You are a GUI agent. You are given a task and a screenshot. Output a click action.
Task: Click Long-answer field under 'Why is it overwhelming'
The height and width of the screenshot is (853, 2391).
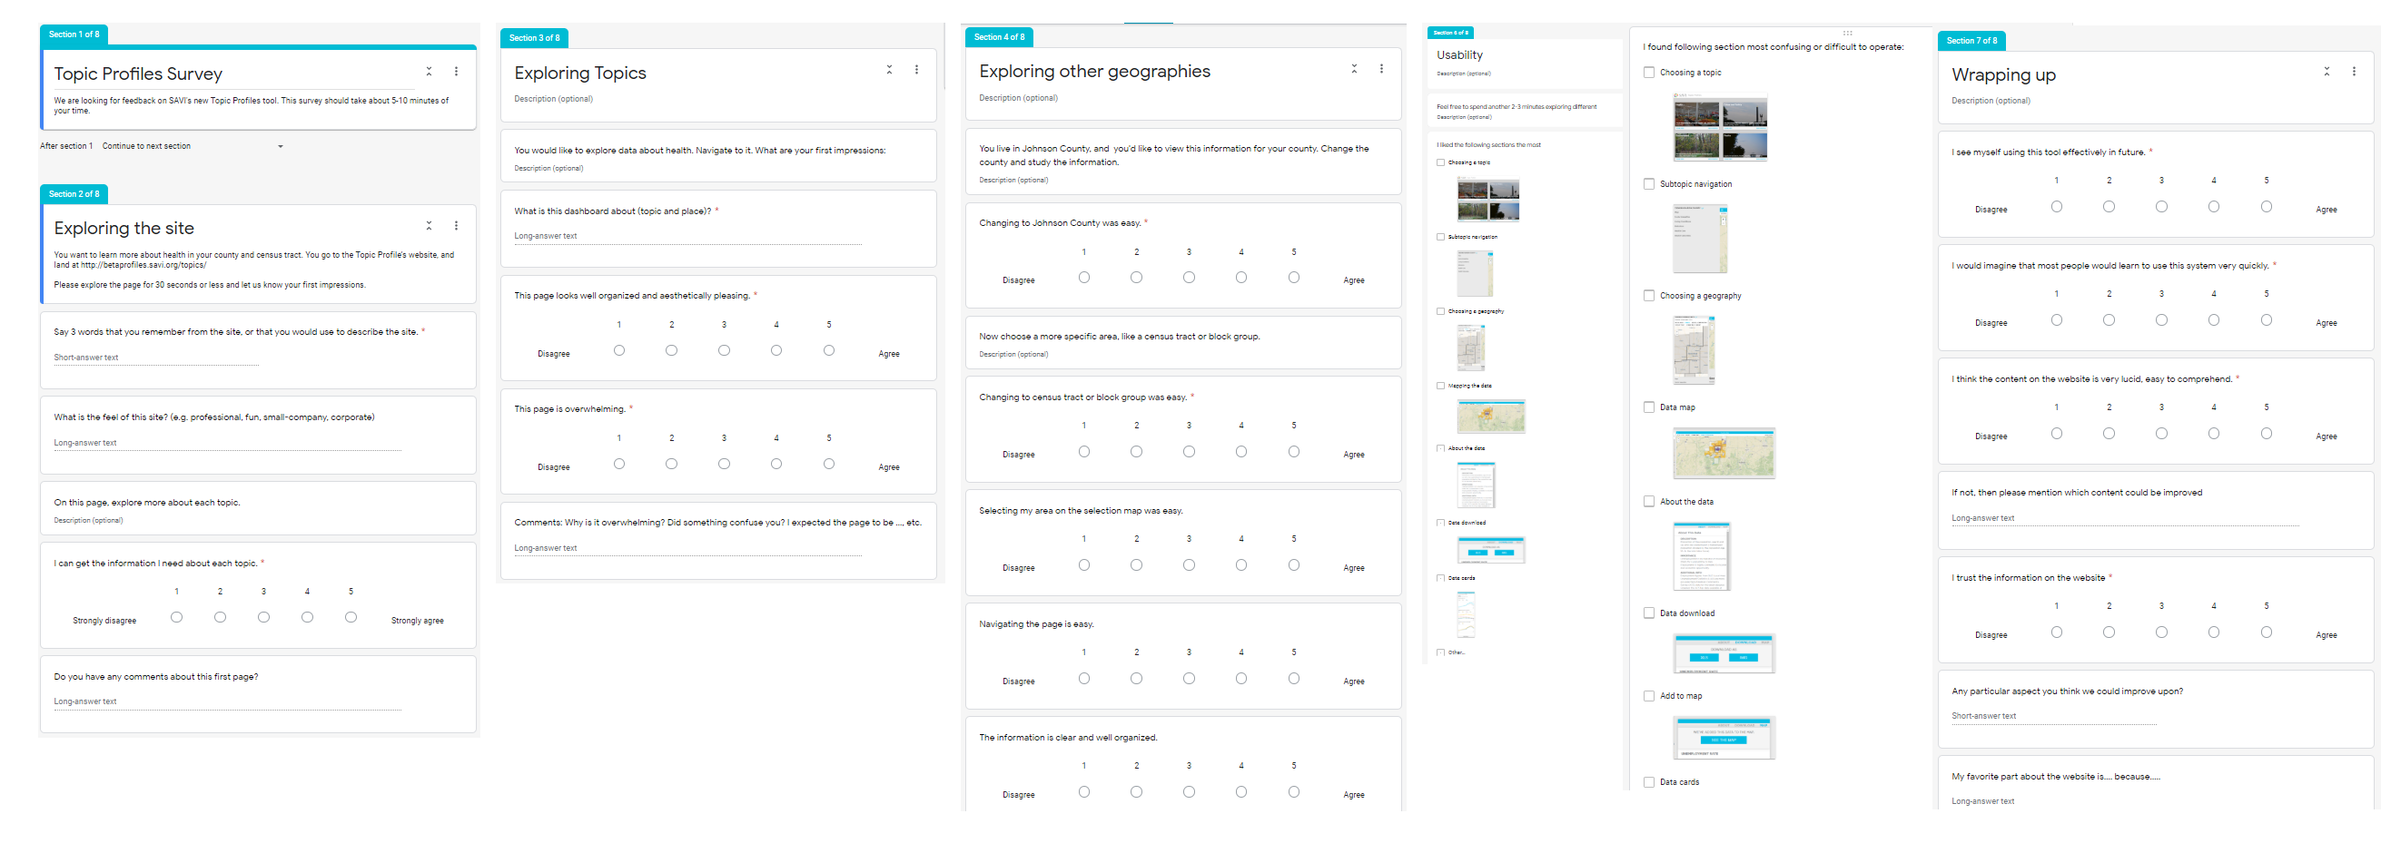(x=687, y=549)
